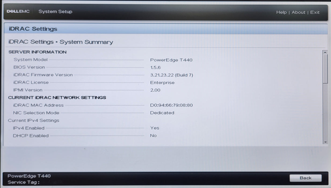Select the PowerEdge T440 model value
The height and width of the screenshot is (188, 331).
pyautogui.click(x=171, y=60)
